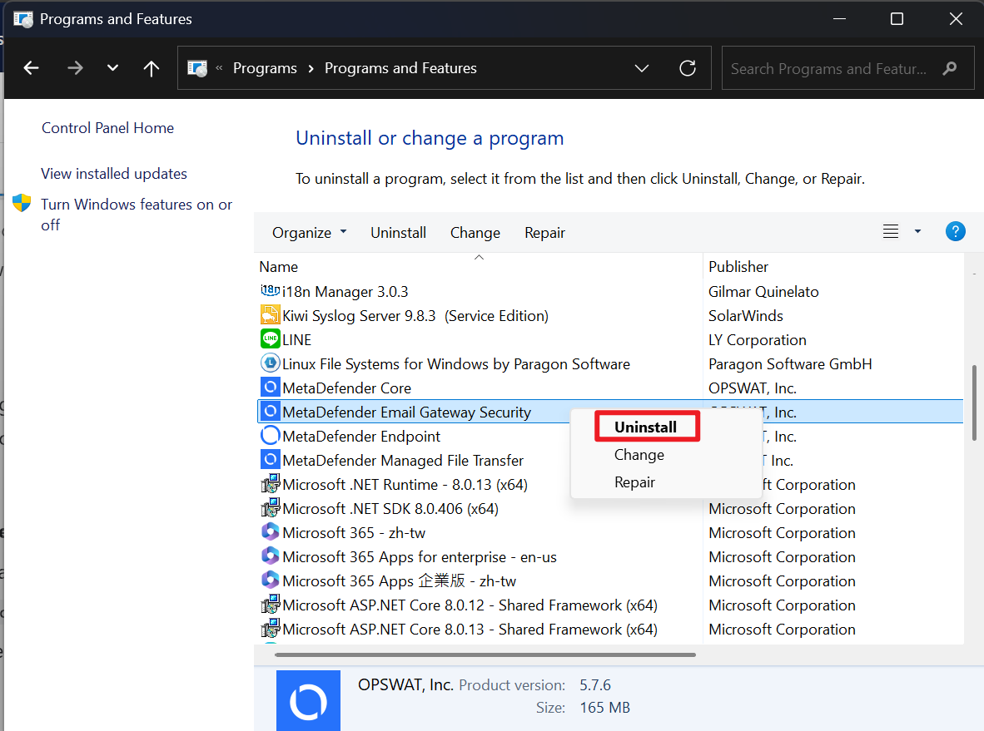Sort list by Publisher column header
The image size is (984, 731).
click(x=738, y=266)
